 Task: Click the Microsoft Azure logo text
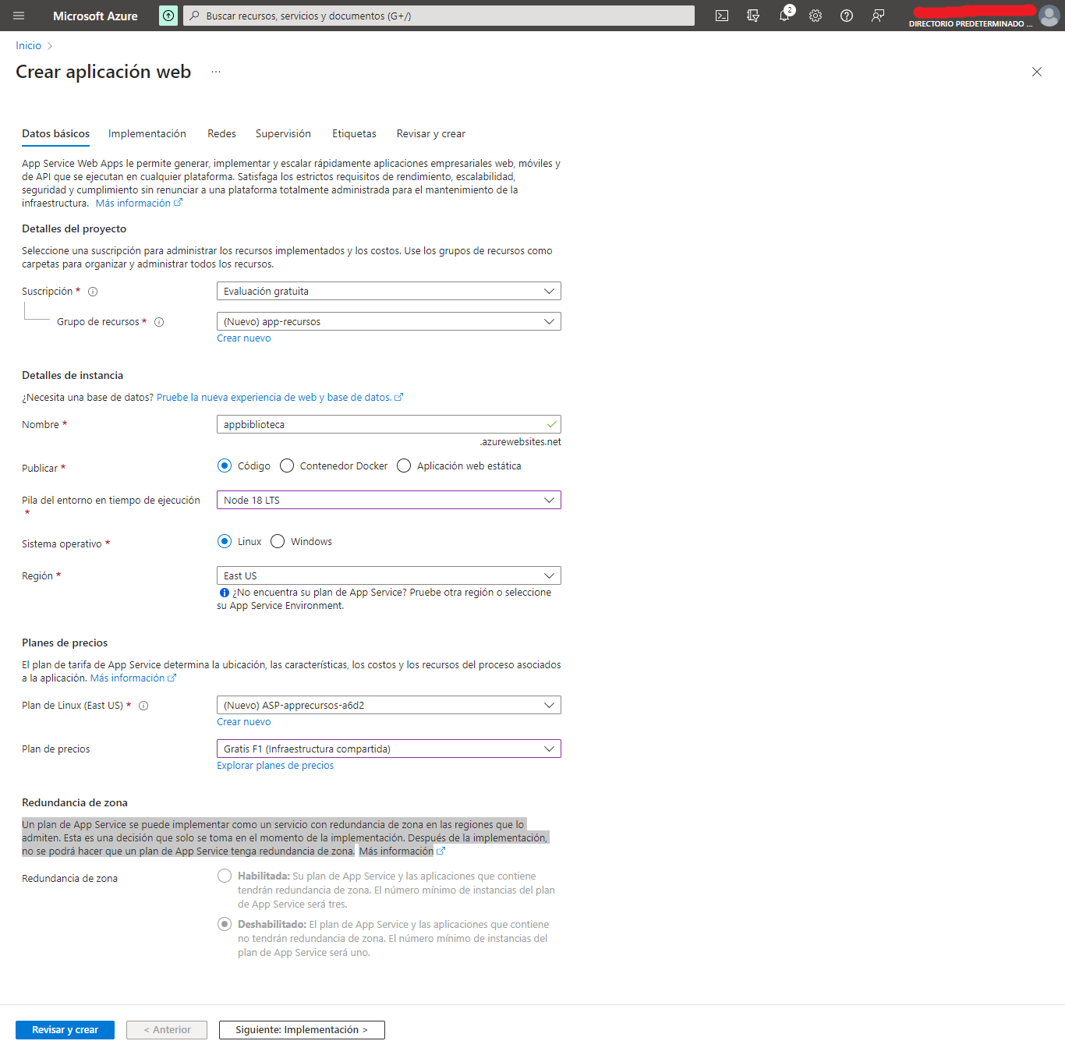pyautogui.click(x=95, y=16)
